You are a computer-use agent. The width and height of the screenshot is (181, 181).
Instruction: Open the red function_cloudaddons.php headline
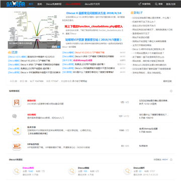click(x=94, y=27)
